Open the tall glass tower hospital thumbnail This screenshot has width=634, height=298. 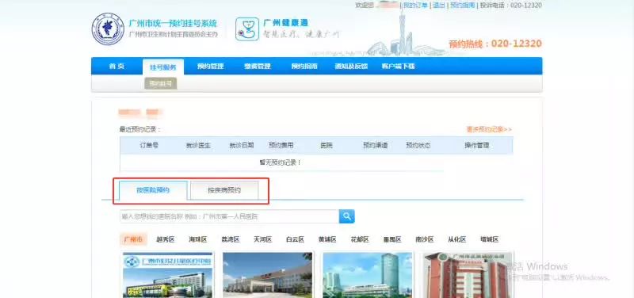(x=367, y=275)
